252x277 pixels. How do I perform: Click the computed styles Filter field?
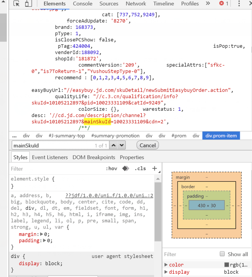(x=190, y=254)
